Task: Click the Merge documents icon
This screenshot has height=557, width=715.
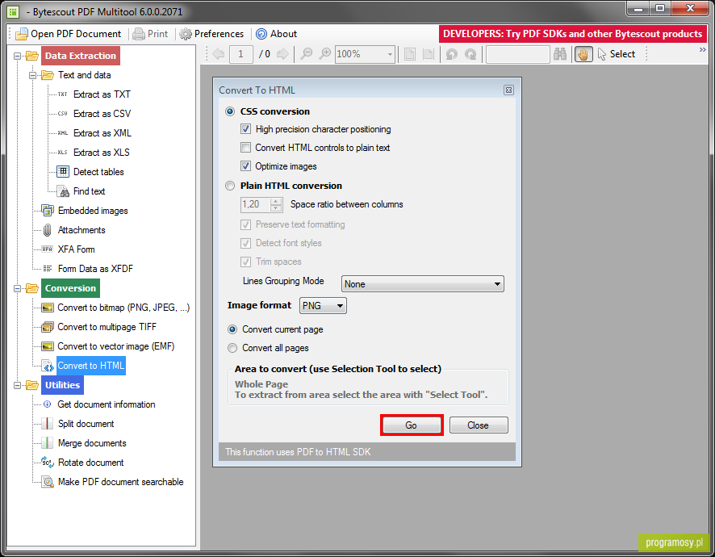Action: pos(48,443)
